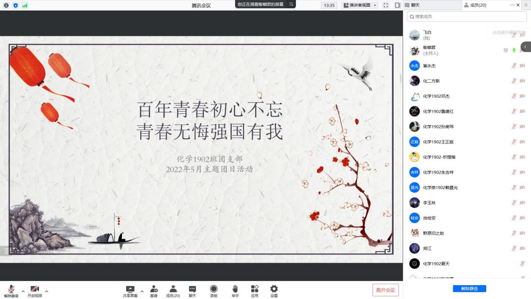This screenshot has height=299, width=531.
Task: Raise hand using the 举手 icon
Action: coord(235,289)
